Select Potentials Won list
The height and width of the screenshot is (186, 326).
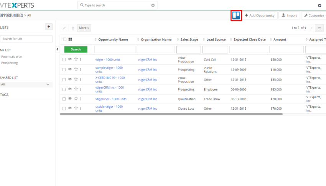12,57
